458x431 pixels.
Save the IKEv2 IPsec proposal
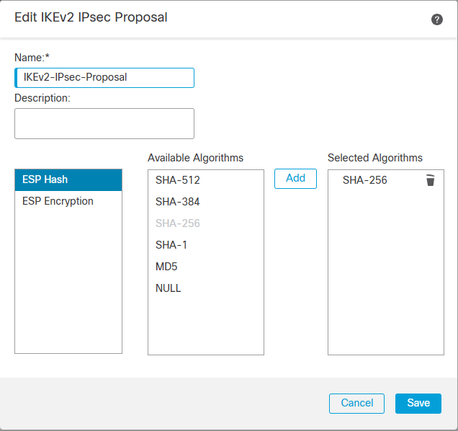point(418,403)
